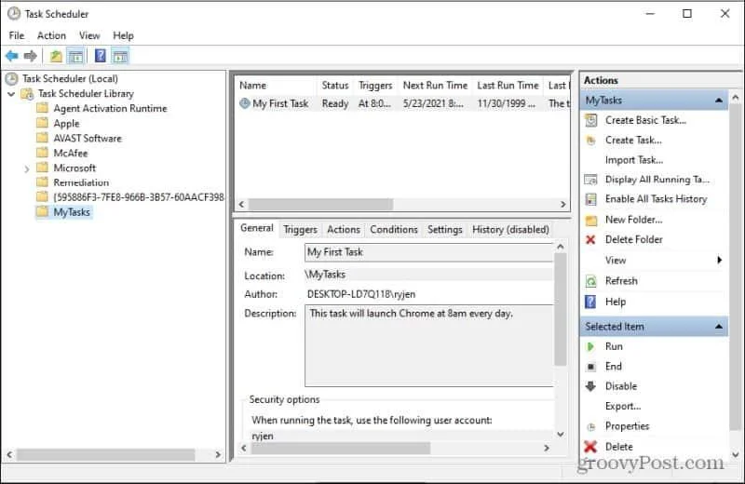The height and width of the screenshot is (484, 745).
Task: Select Agent Activation Runtime folder
Action: pos(110,108)
